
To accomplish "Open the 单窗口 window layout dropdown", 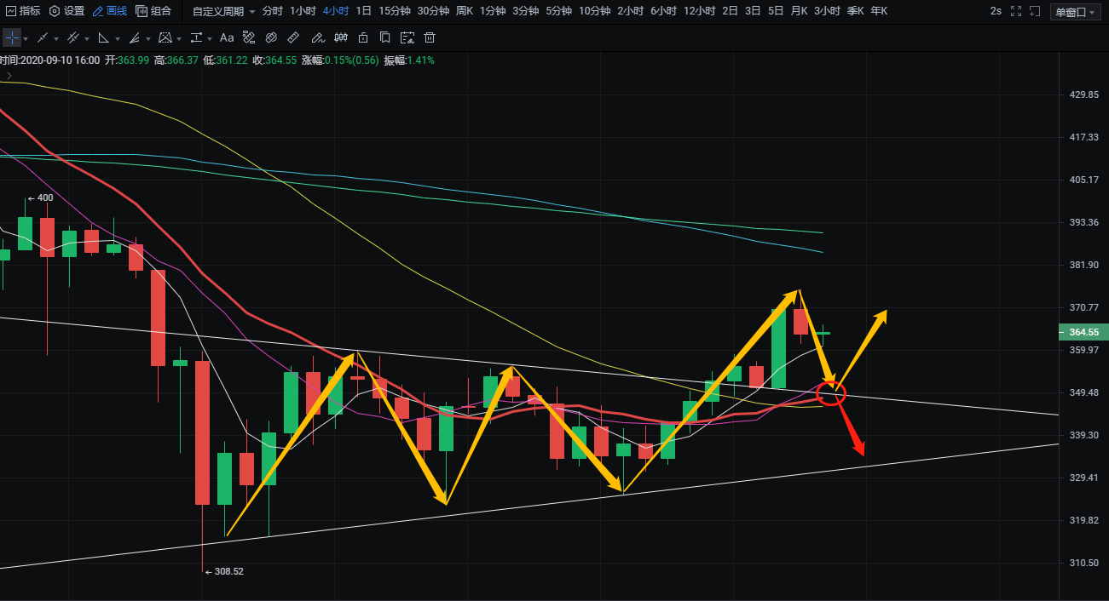I will (x=1076, y=12).
